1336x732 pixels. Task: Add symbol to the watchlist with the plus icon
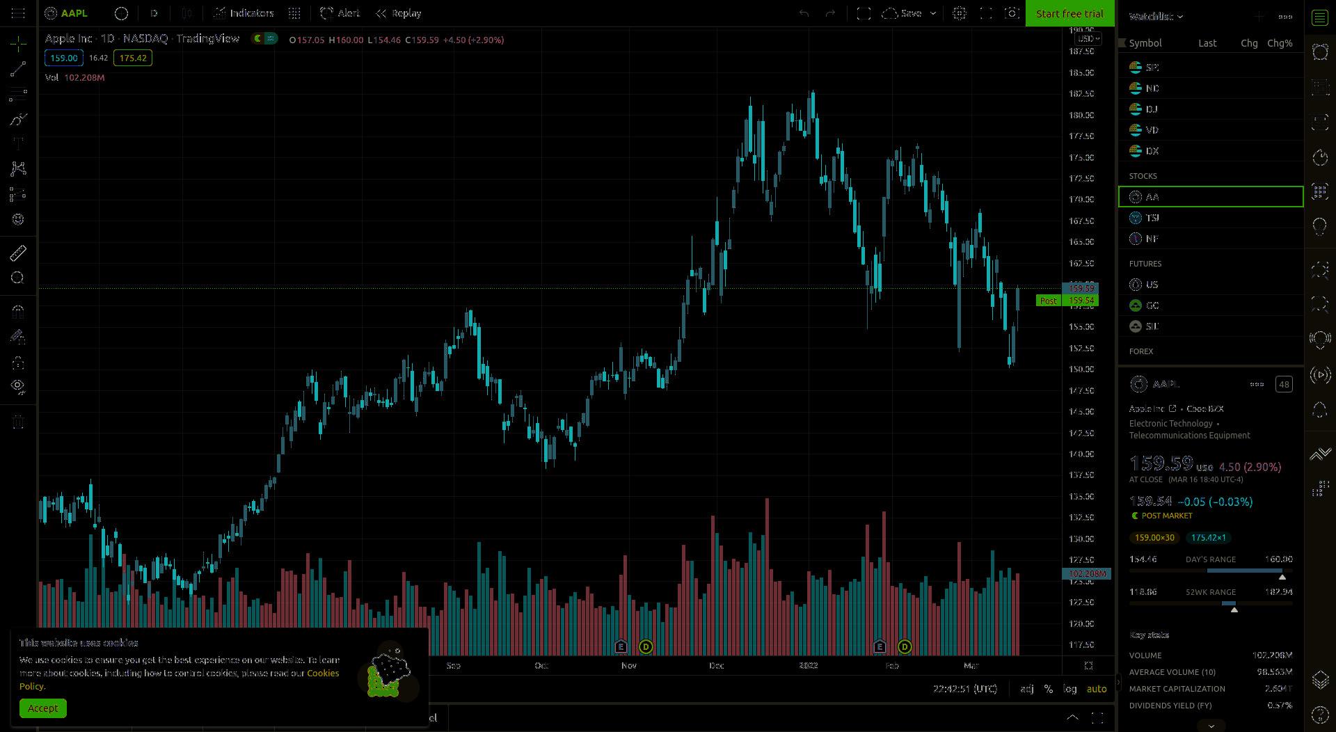point(1259,16)
